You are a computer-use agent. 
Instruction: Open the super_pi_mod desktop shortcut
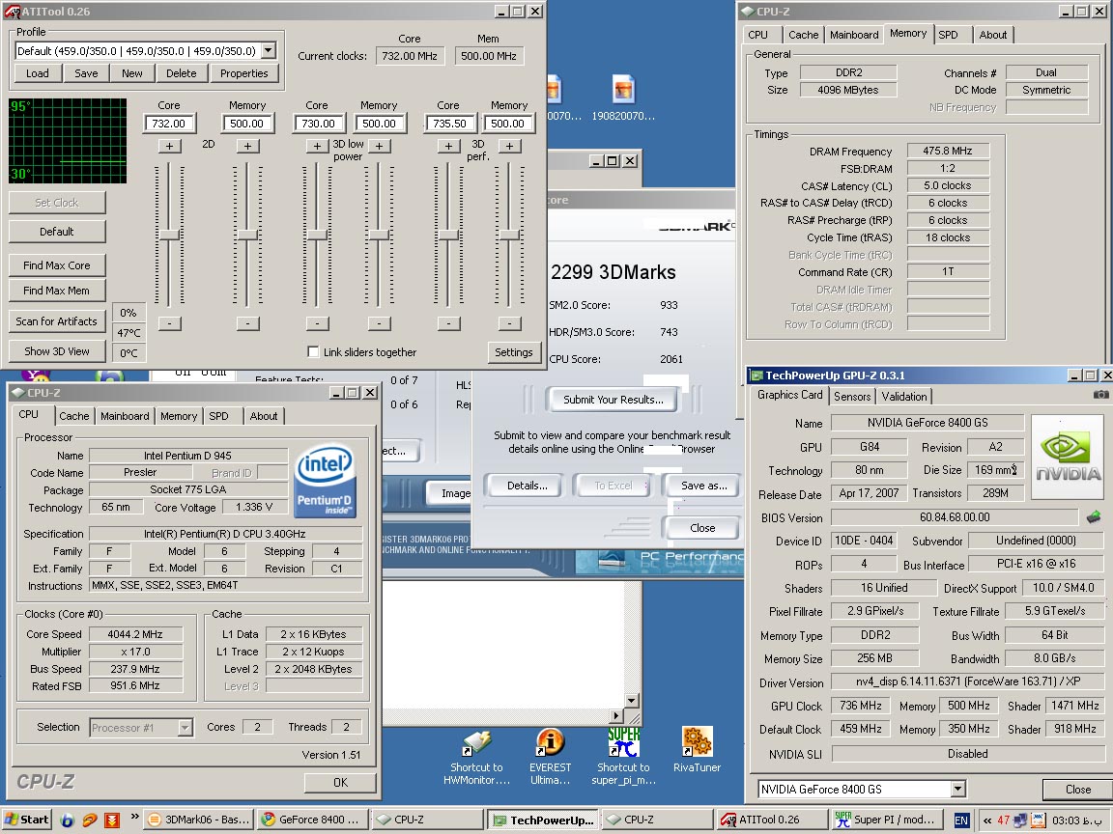pyautogui.click(x=623, y=758)
